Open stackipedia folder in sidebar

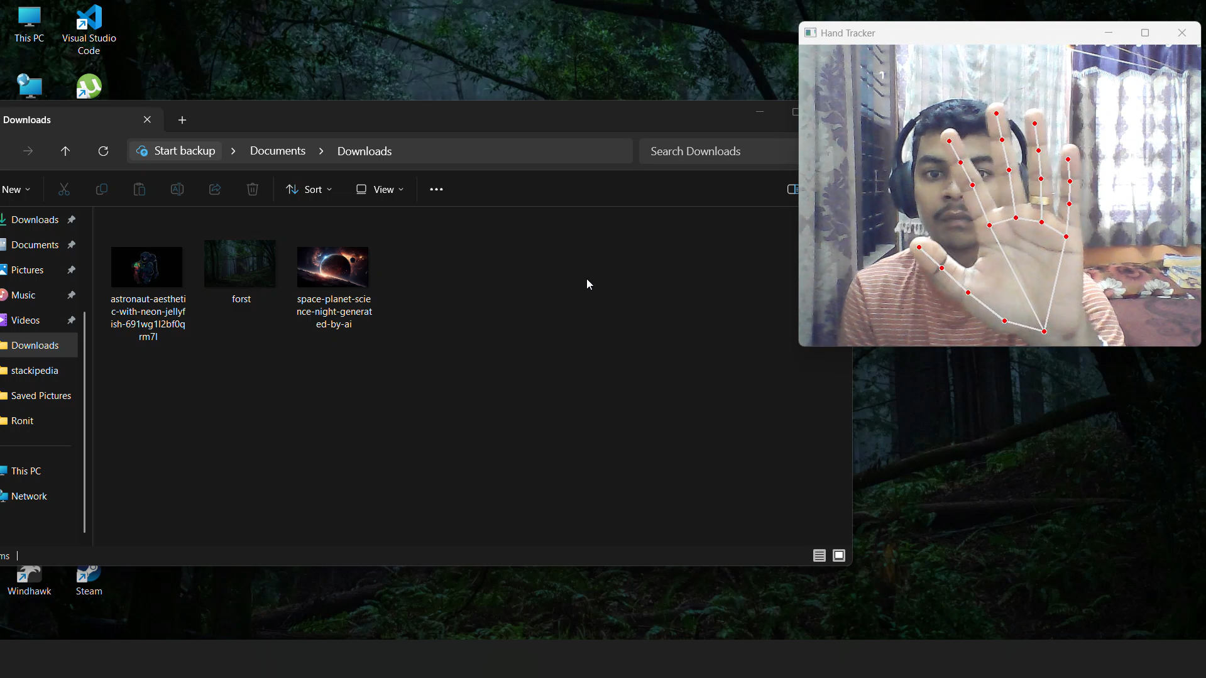click(35, 371)
